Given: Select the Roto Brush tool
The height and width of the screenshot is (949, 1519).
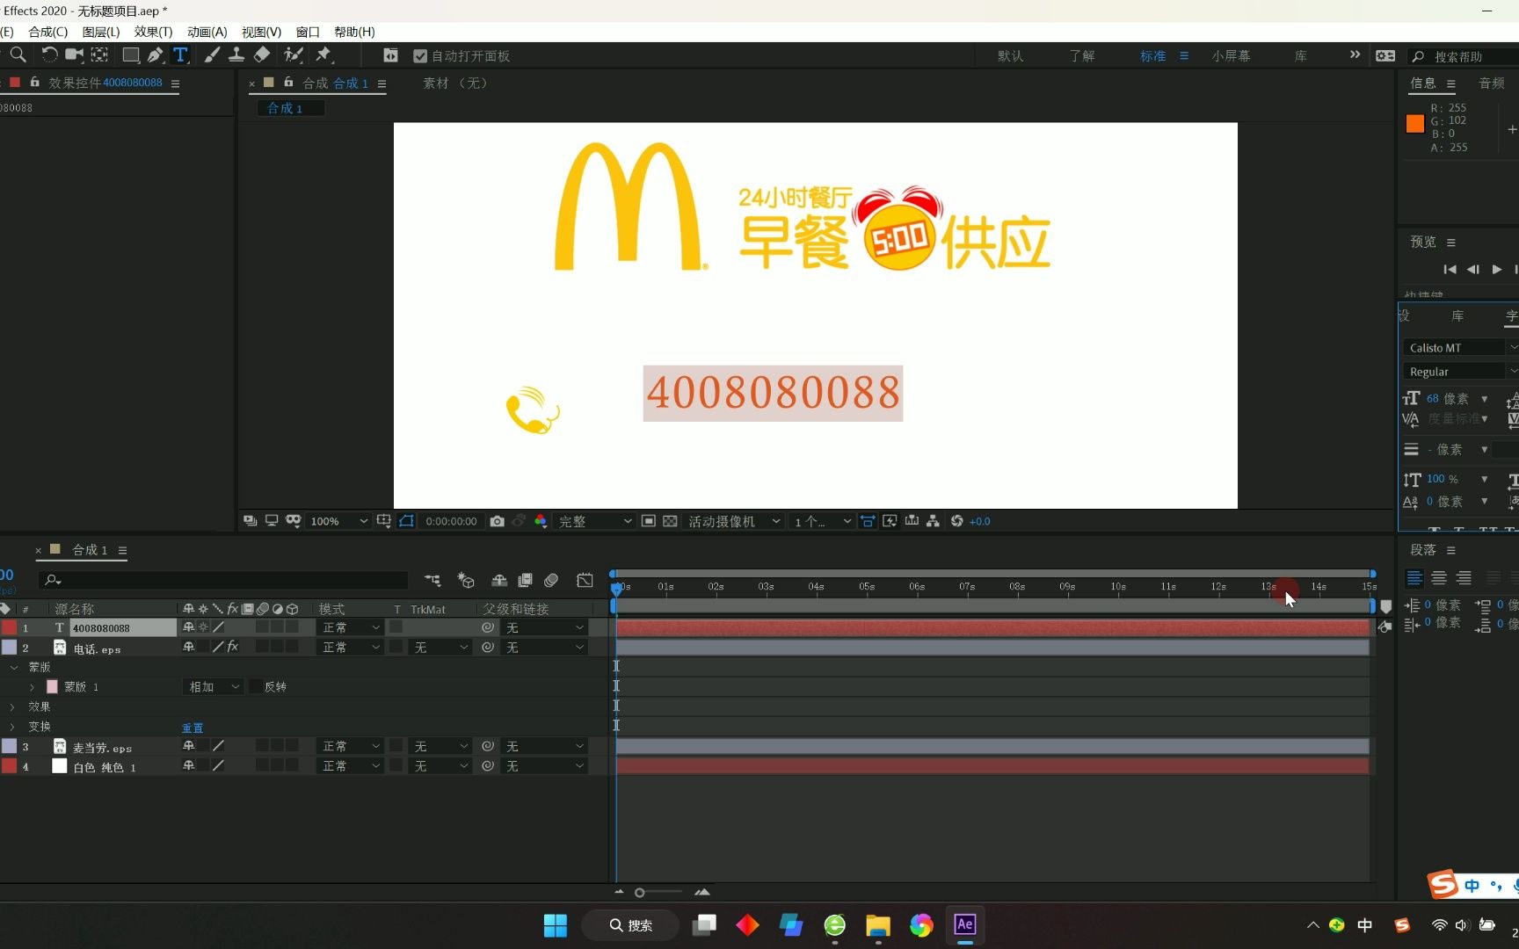Looking at the screenshot, I should click(x=293, y=54).
